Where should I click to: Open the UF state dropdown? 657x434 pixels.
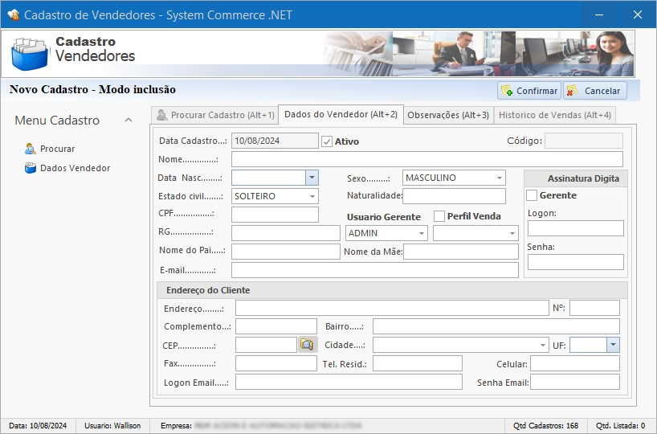point(613,345)
